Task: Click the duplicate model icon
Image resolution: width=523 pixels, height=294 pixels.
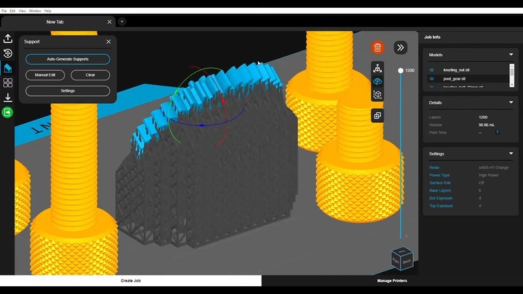Action: point(377,116)
